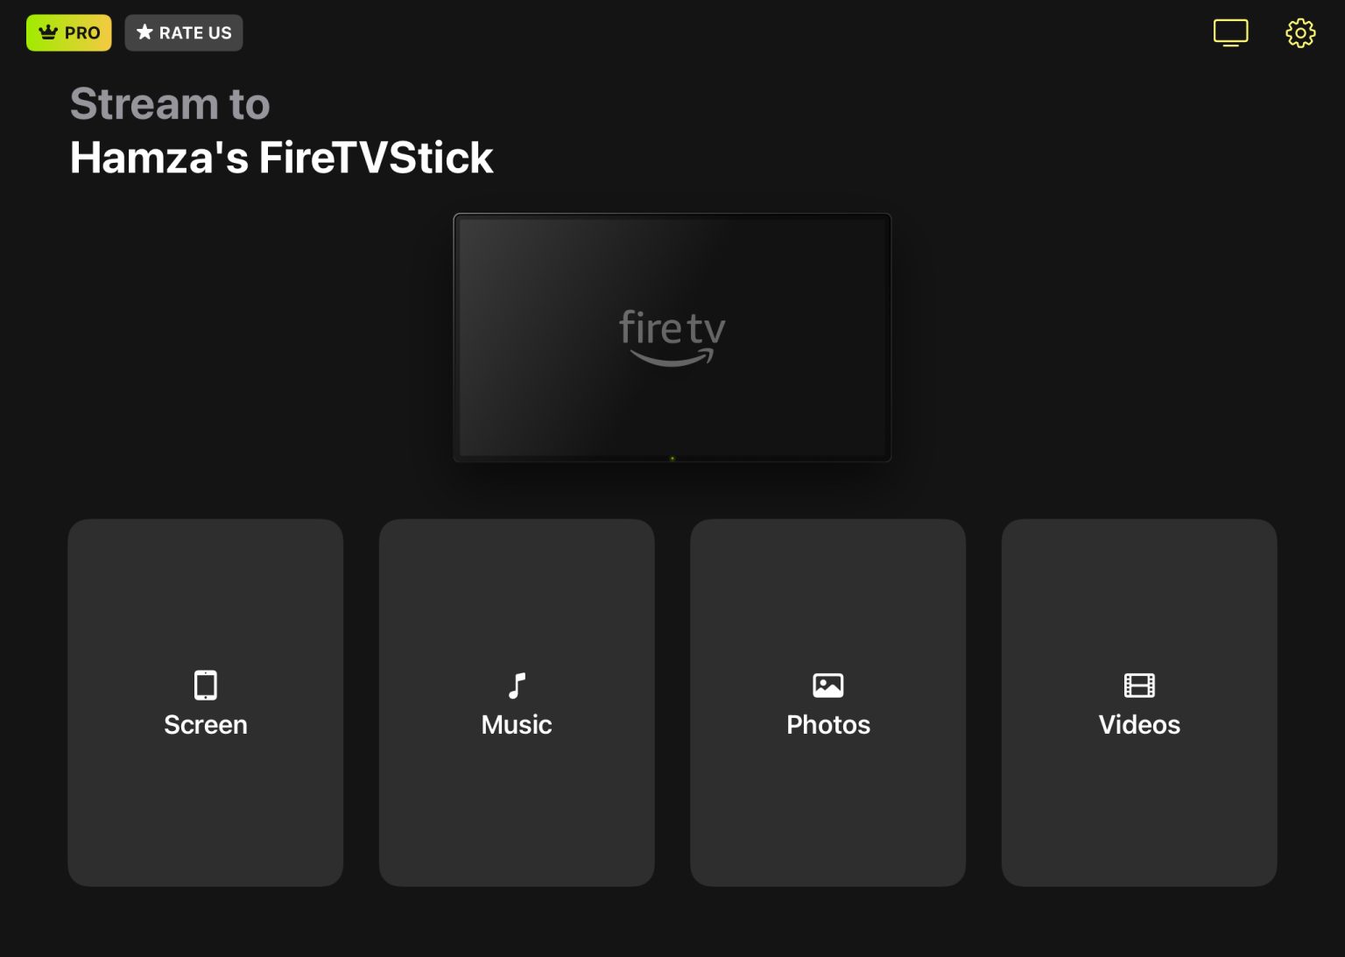
Task: Tap the Music note icon
Action: (x=516, y=686)
